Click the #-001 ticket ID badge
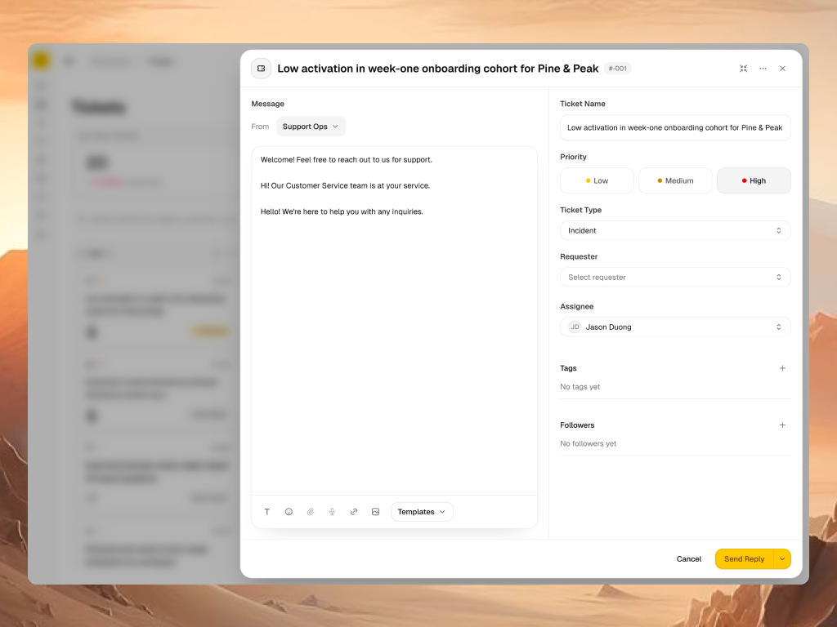The width and height of the screenshot is (837, 627). click(x=618, y=69)
